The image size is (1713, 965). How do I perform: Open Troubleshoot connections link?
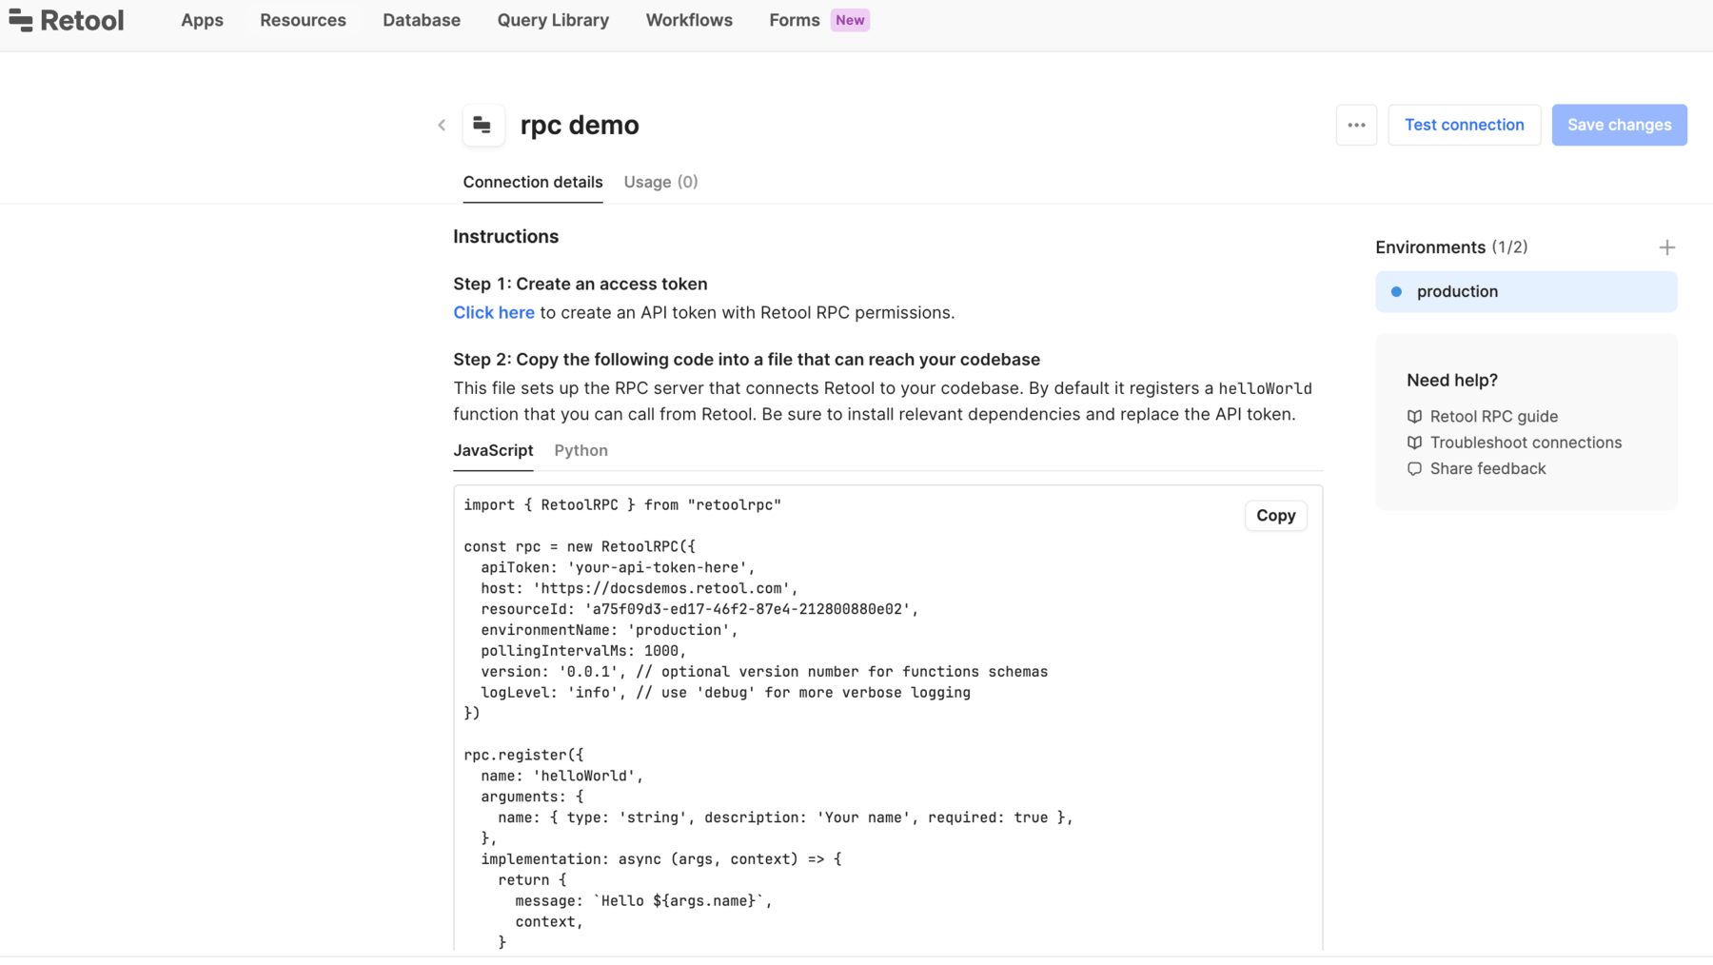point(1526,443)
